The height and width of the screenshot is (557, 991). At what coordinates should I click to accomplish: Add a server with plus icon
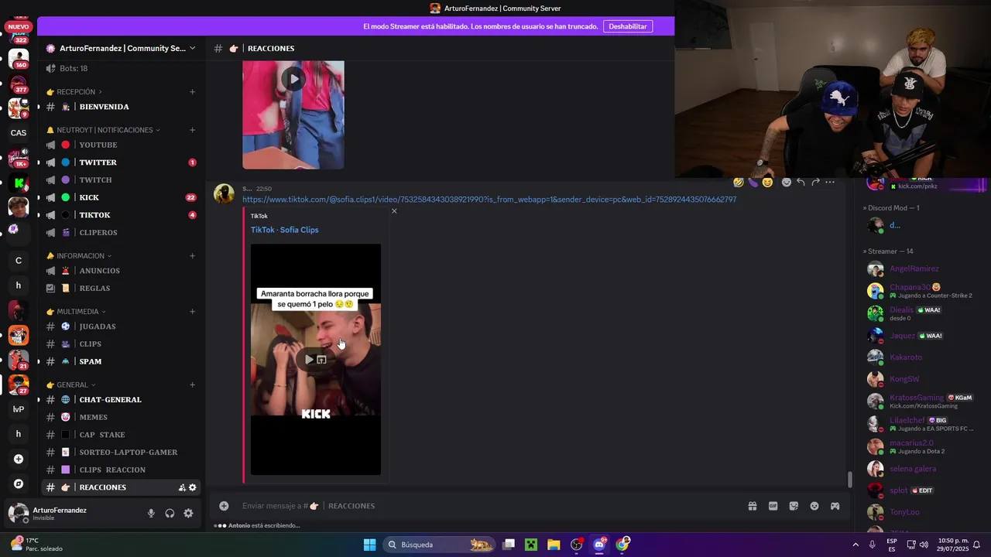click(19, 459)
